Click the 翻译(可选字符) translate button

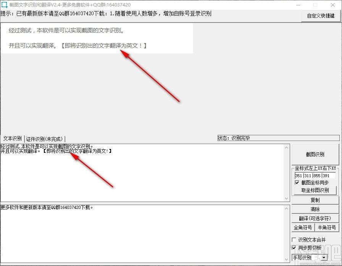(x=315, y=218)
